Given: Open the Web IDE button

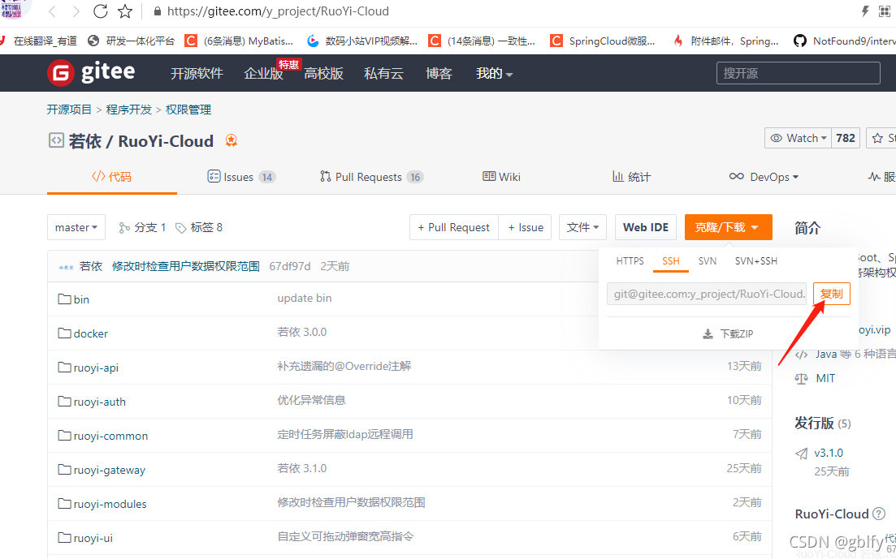Looking at the screenshot, I should pyautogui.click(x=646, y=227).
